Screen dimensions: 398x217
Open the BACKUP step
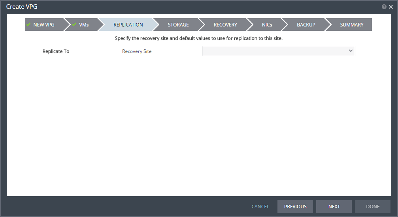click(306, 25)
